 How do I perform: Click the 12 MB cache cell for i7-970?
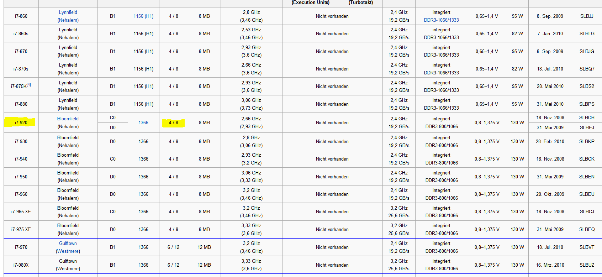[204, 247]
